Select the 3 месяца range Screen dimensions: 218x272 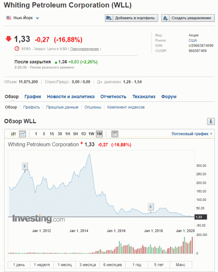(x=88, y=265)
